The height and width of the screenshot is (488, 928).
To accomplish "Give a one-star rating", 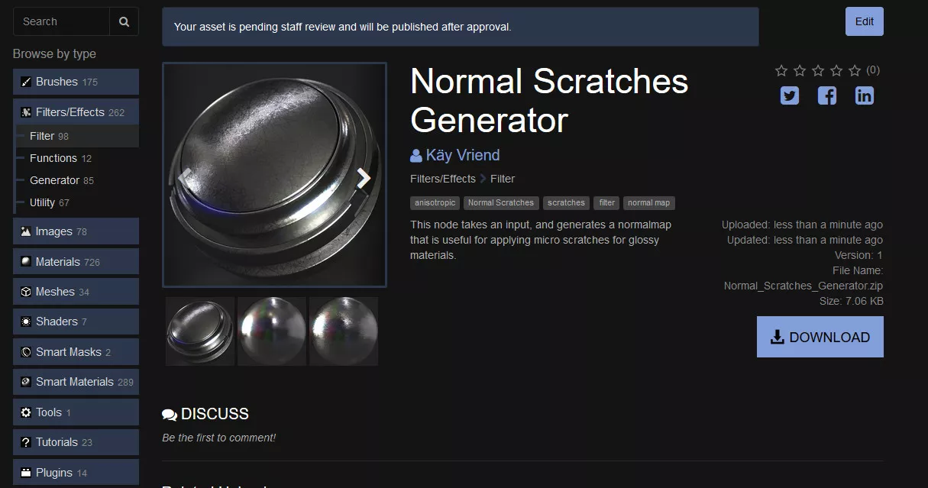I will click(781, 70).
